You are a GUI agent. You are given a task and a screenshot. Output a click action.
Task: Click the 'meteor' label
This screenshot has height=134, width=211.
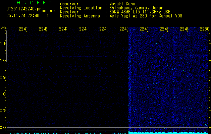[x=49, y=11]
